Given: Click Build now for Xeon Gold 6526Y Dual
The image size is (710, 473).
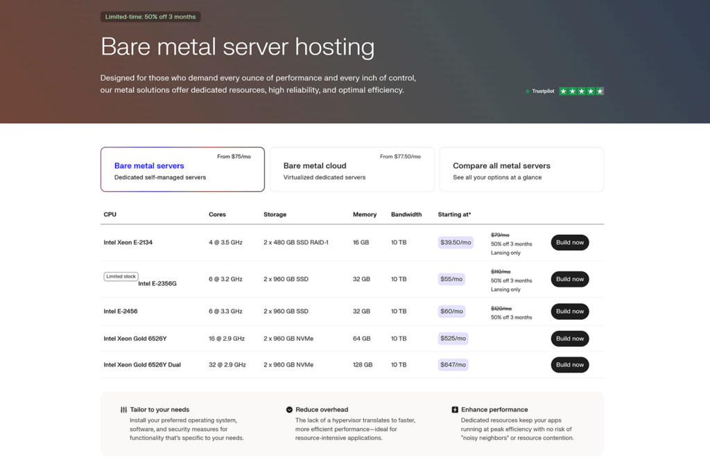Looking at the screenshot, I should (x=570, y=364).
